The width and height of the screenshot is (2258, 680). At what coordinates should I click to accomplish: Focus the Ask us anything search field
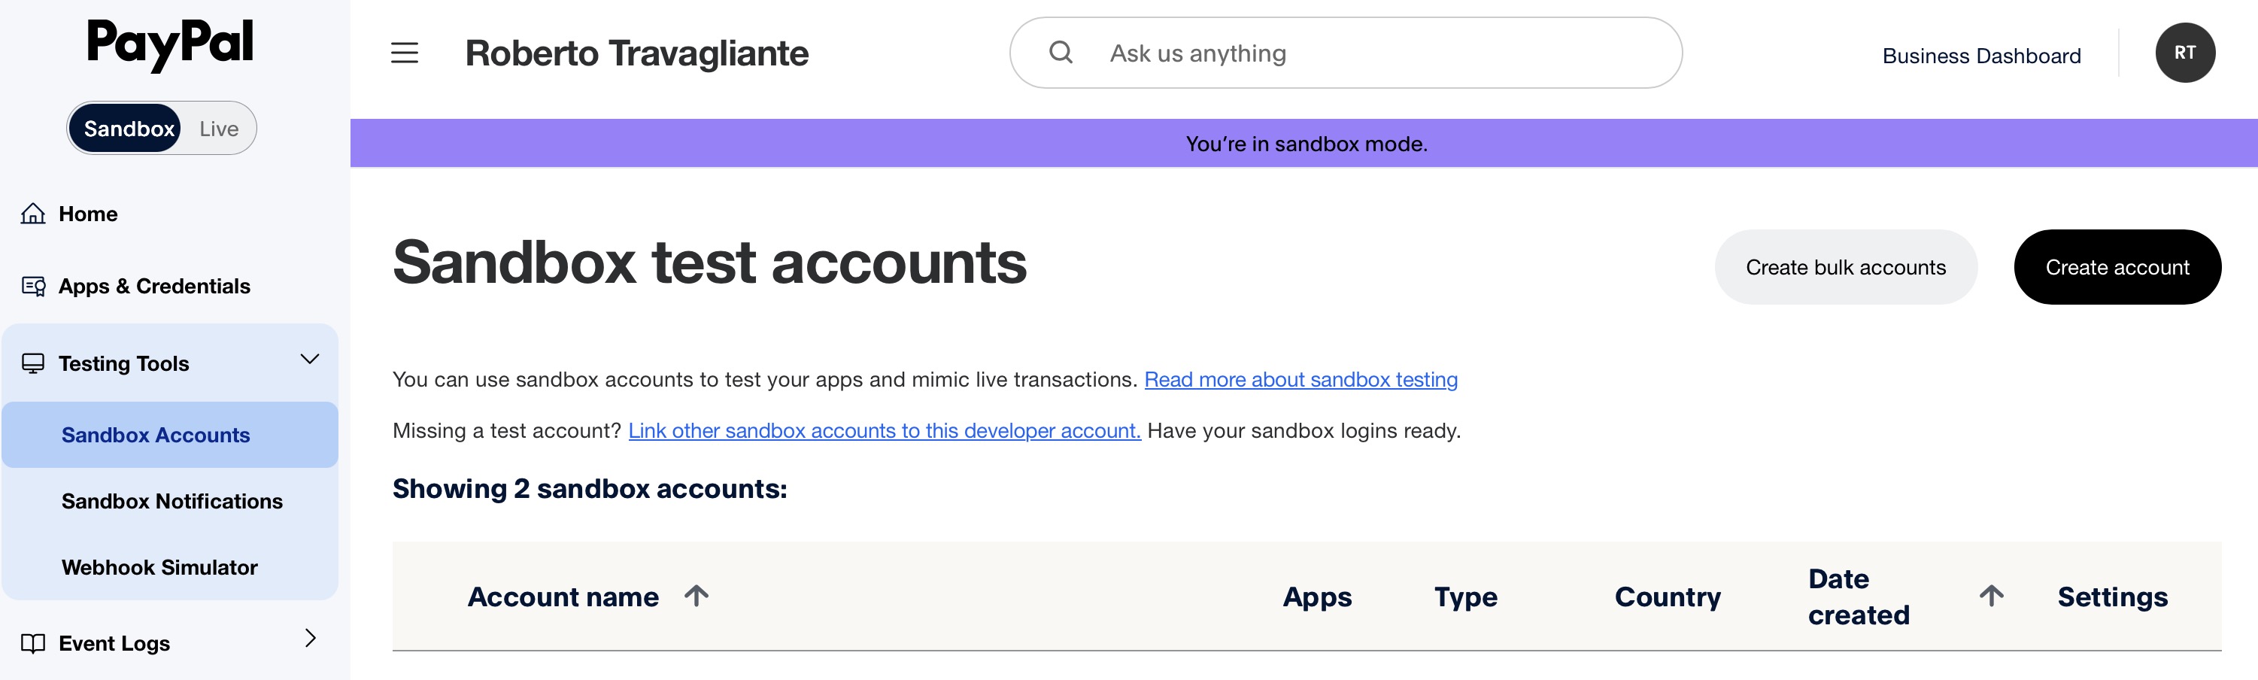point(1346,53)
